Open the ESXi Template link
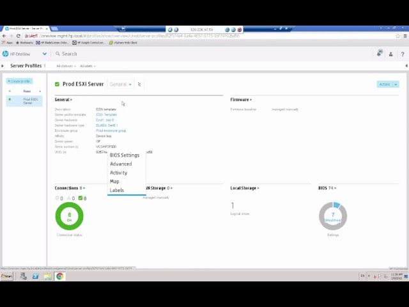 coord(106,114)
